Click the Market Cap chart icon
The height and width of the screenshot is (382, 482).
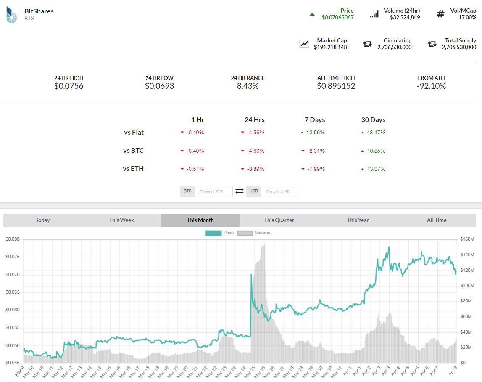tap(304, 44)
